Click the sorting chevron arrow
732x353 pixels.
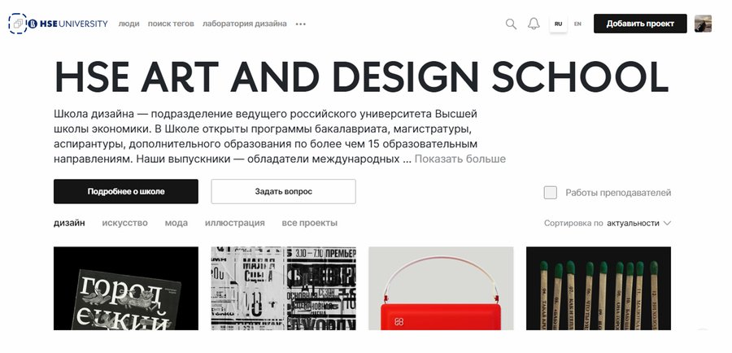[x=667, y=223]
